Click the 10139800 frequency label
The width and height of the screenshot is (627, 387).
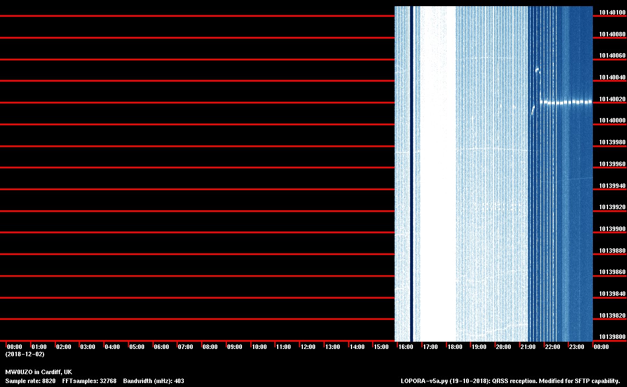click(x=612, y=337)
